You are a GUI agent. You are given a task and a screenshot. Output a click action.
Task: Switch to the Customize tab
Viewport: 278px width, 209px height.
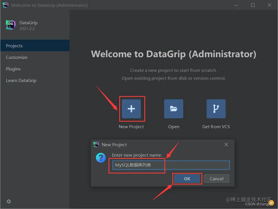click(x=35, y=57)
